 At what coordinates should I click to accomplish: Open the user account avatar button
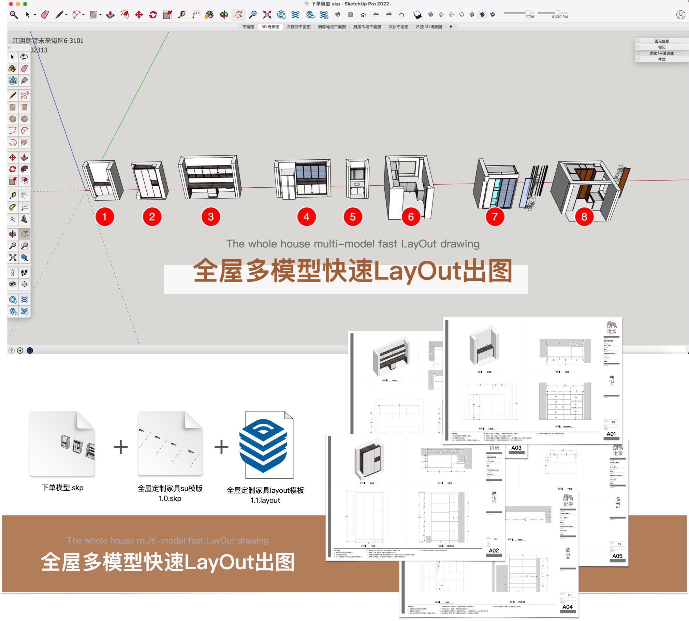pos(680,14)
